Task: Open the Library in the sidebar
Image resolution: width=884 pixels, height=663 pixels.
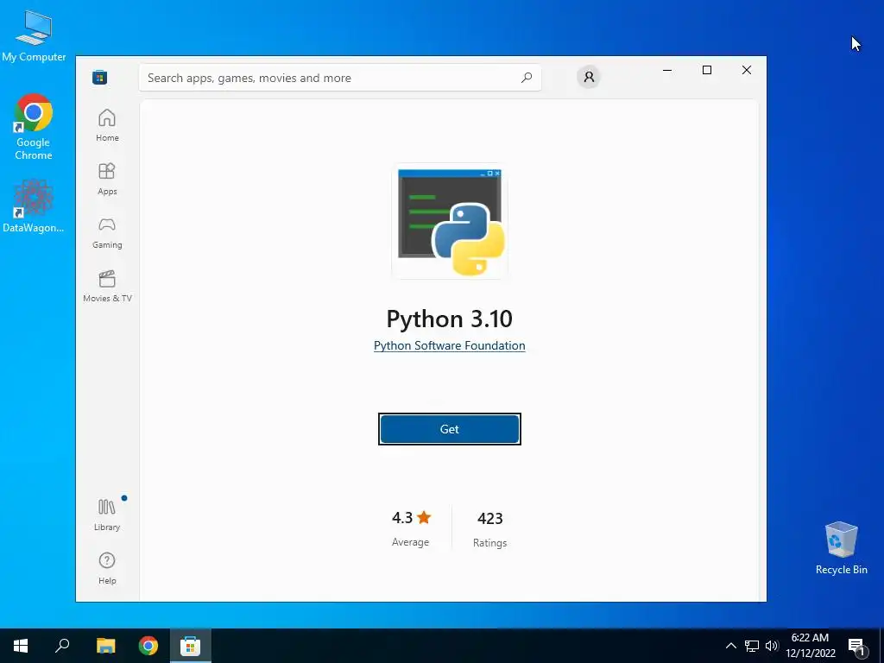Action: point(107,515)
